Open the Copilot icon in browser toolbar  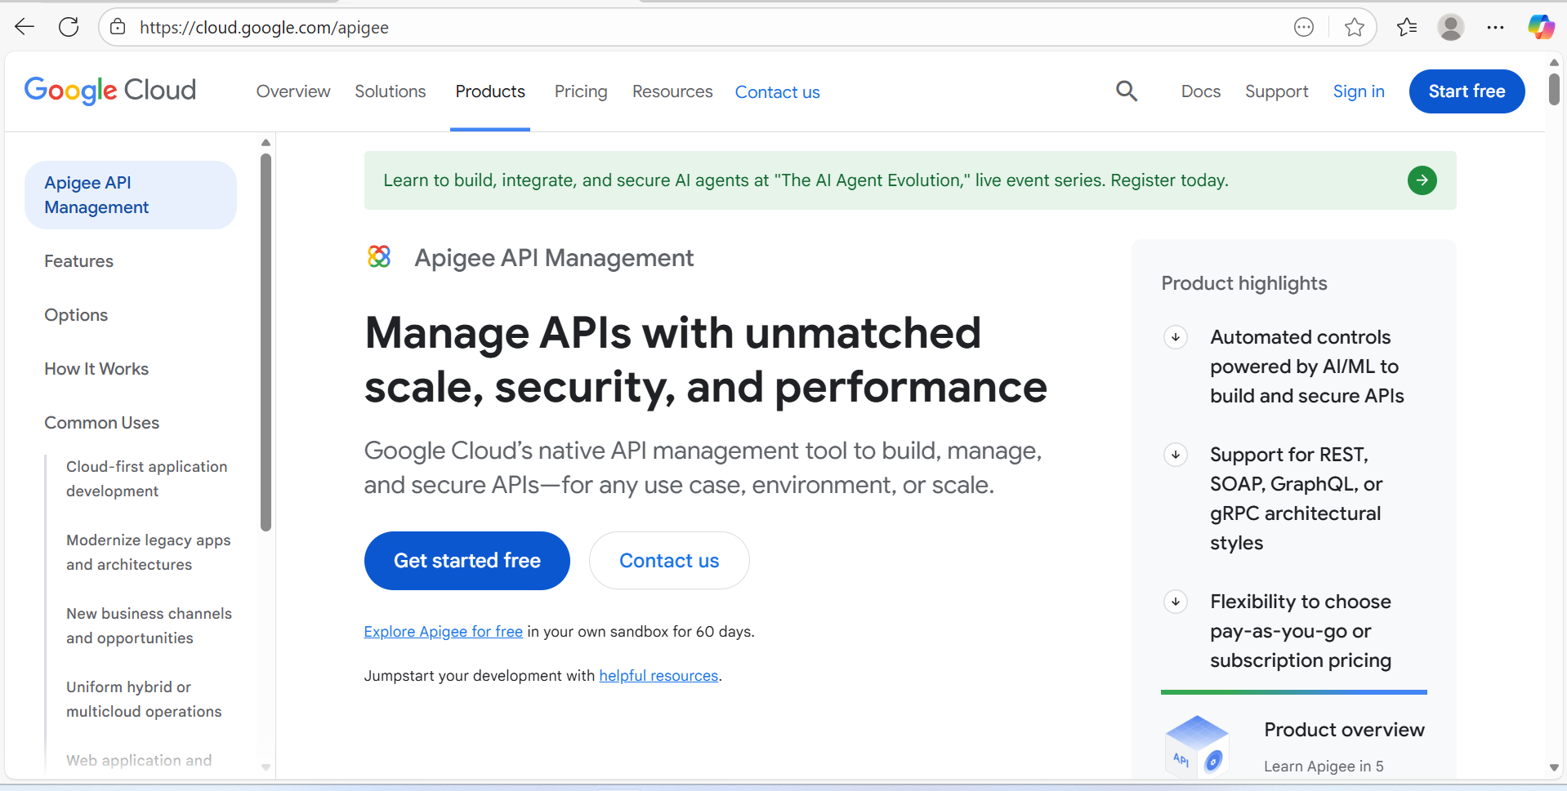tap(1540, 27)
